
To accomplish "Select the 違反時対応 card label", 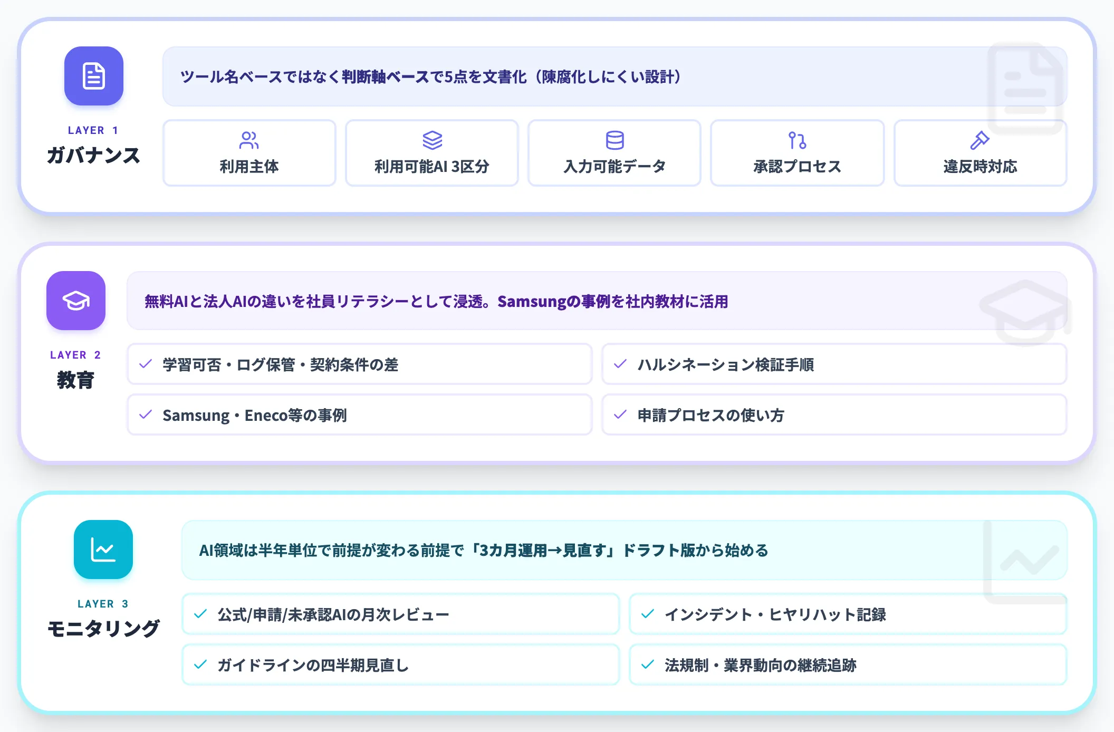I will (x=980, y=167).
